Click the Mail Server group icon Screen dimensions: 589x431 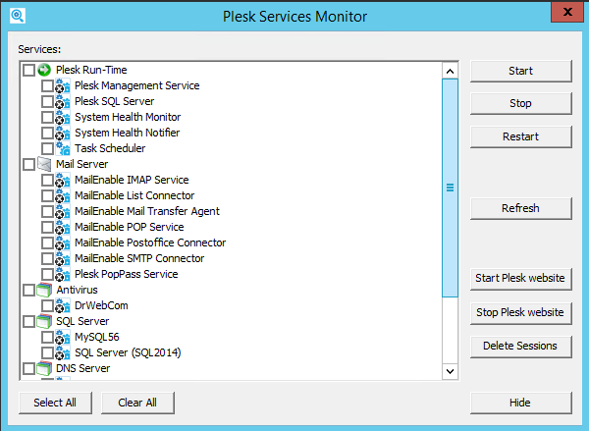[x=44, y=164]
